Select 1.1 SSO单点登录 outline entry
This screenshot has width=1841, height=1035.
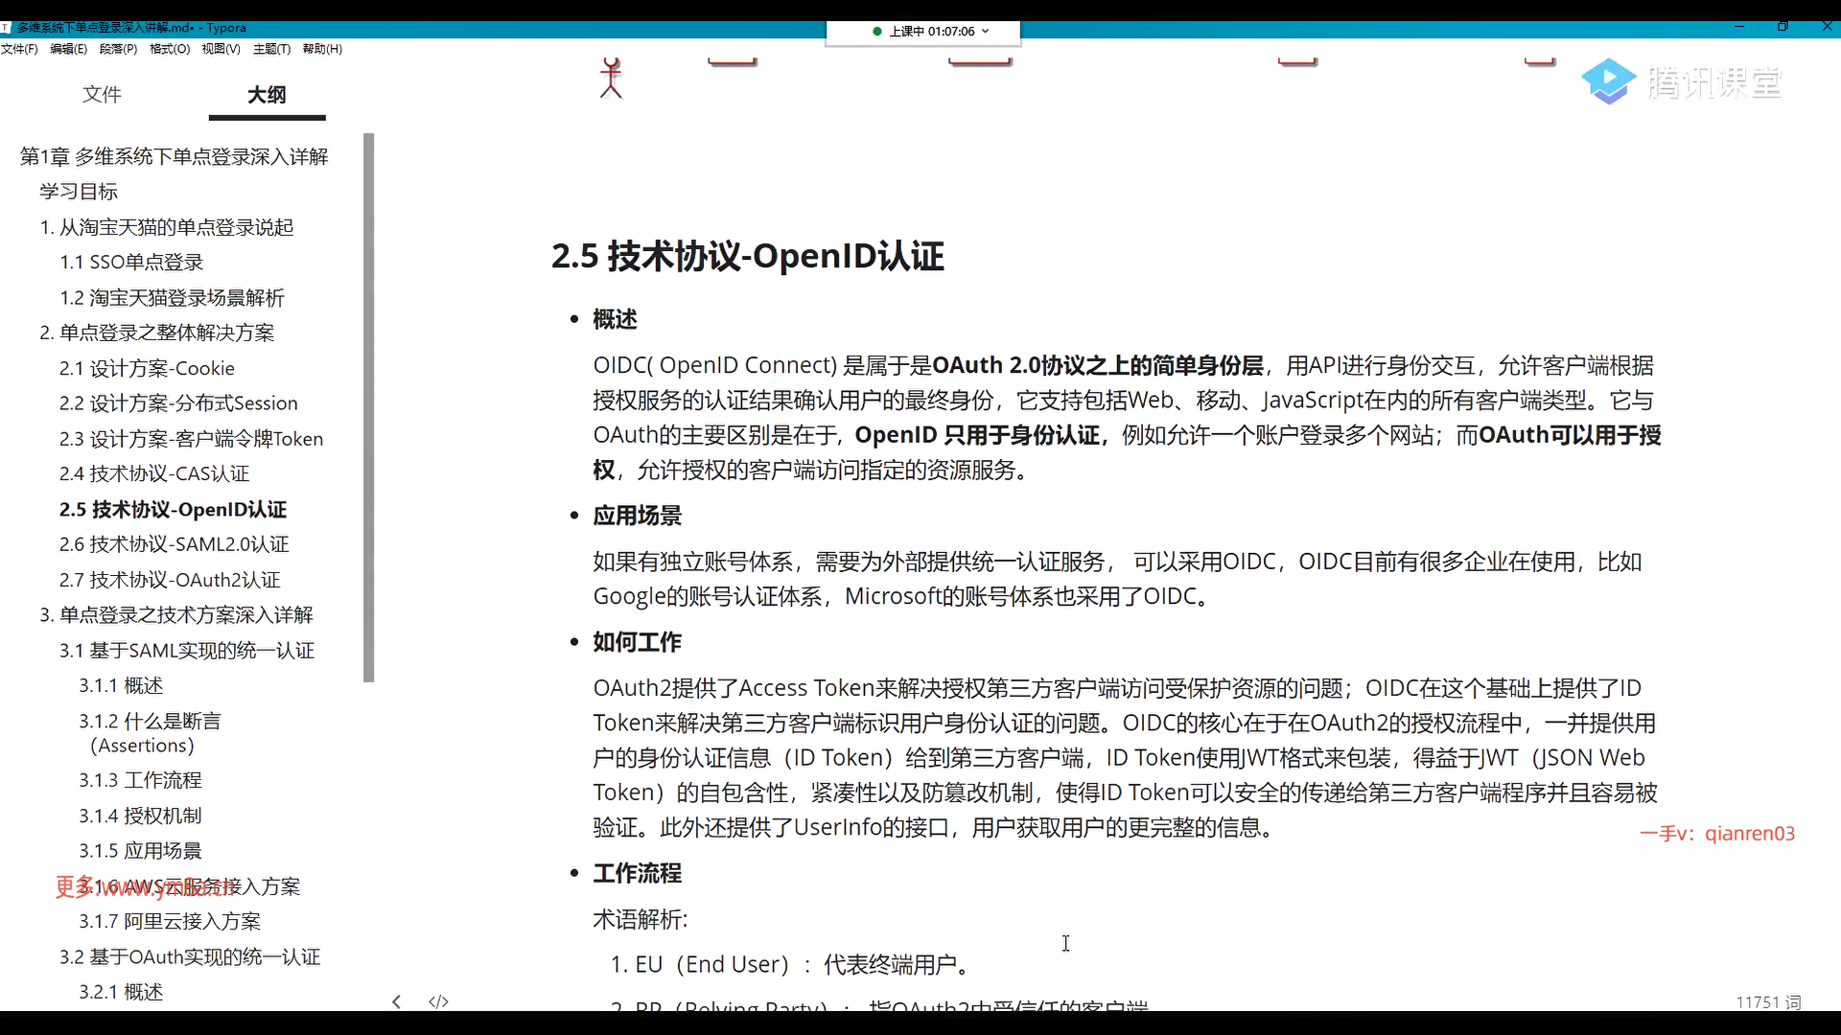tap(131, 263)
